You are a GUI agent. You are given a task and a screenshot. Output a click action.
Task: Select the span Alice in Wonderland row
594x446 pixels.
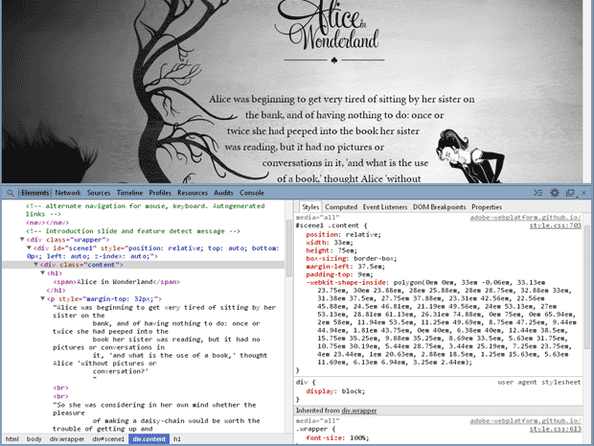point(116,281)
